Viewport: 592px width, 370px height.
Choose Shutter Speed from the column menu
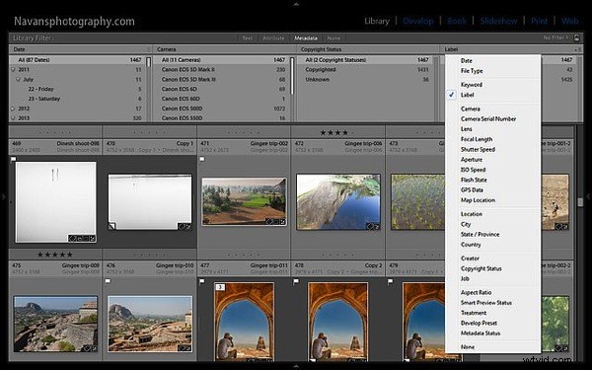478,150
